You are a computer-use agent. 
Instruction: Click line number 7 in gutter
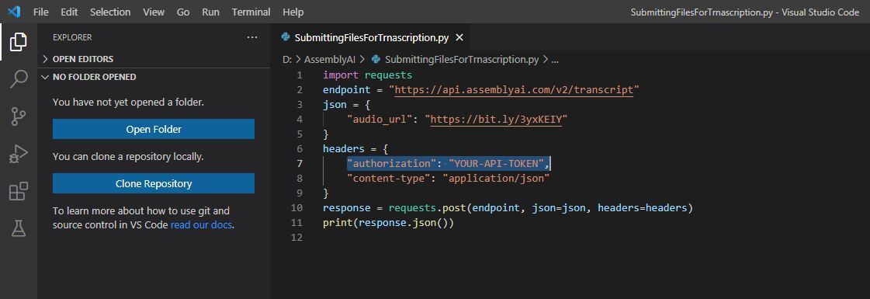[x=300, y=164]
